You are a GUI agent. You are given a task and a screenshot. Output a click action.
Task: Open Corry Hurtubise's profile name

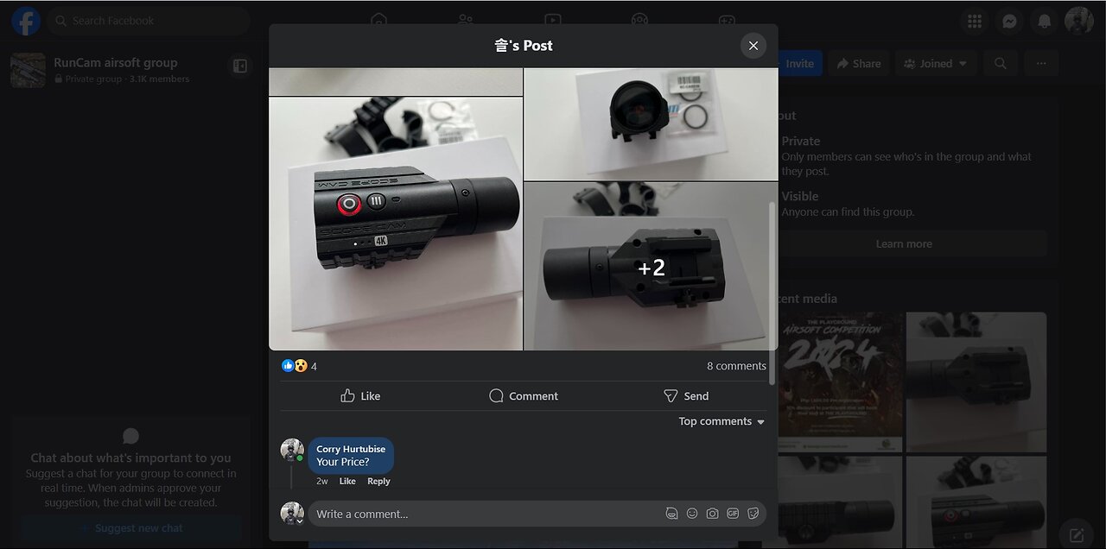351,449
